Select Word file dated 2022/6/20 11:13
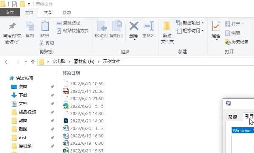Viewport: 254px width, 153px height. [83, 128]
